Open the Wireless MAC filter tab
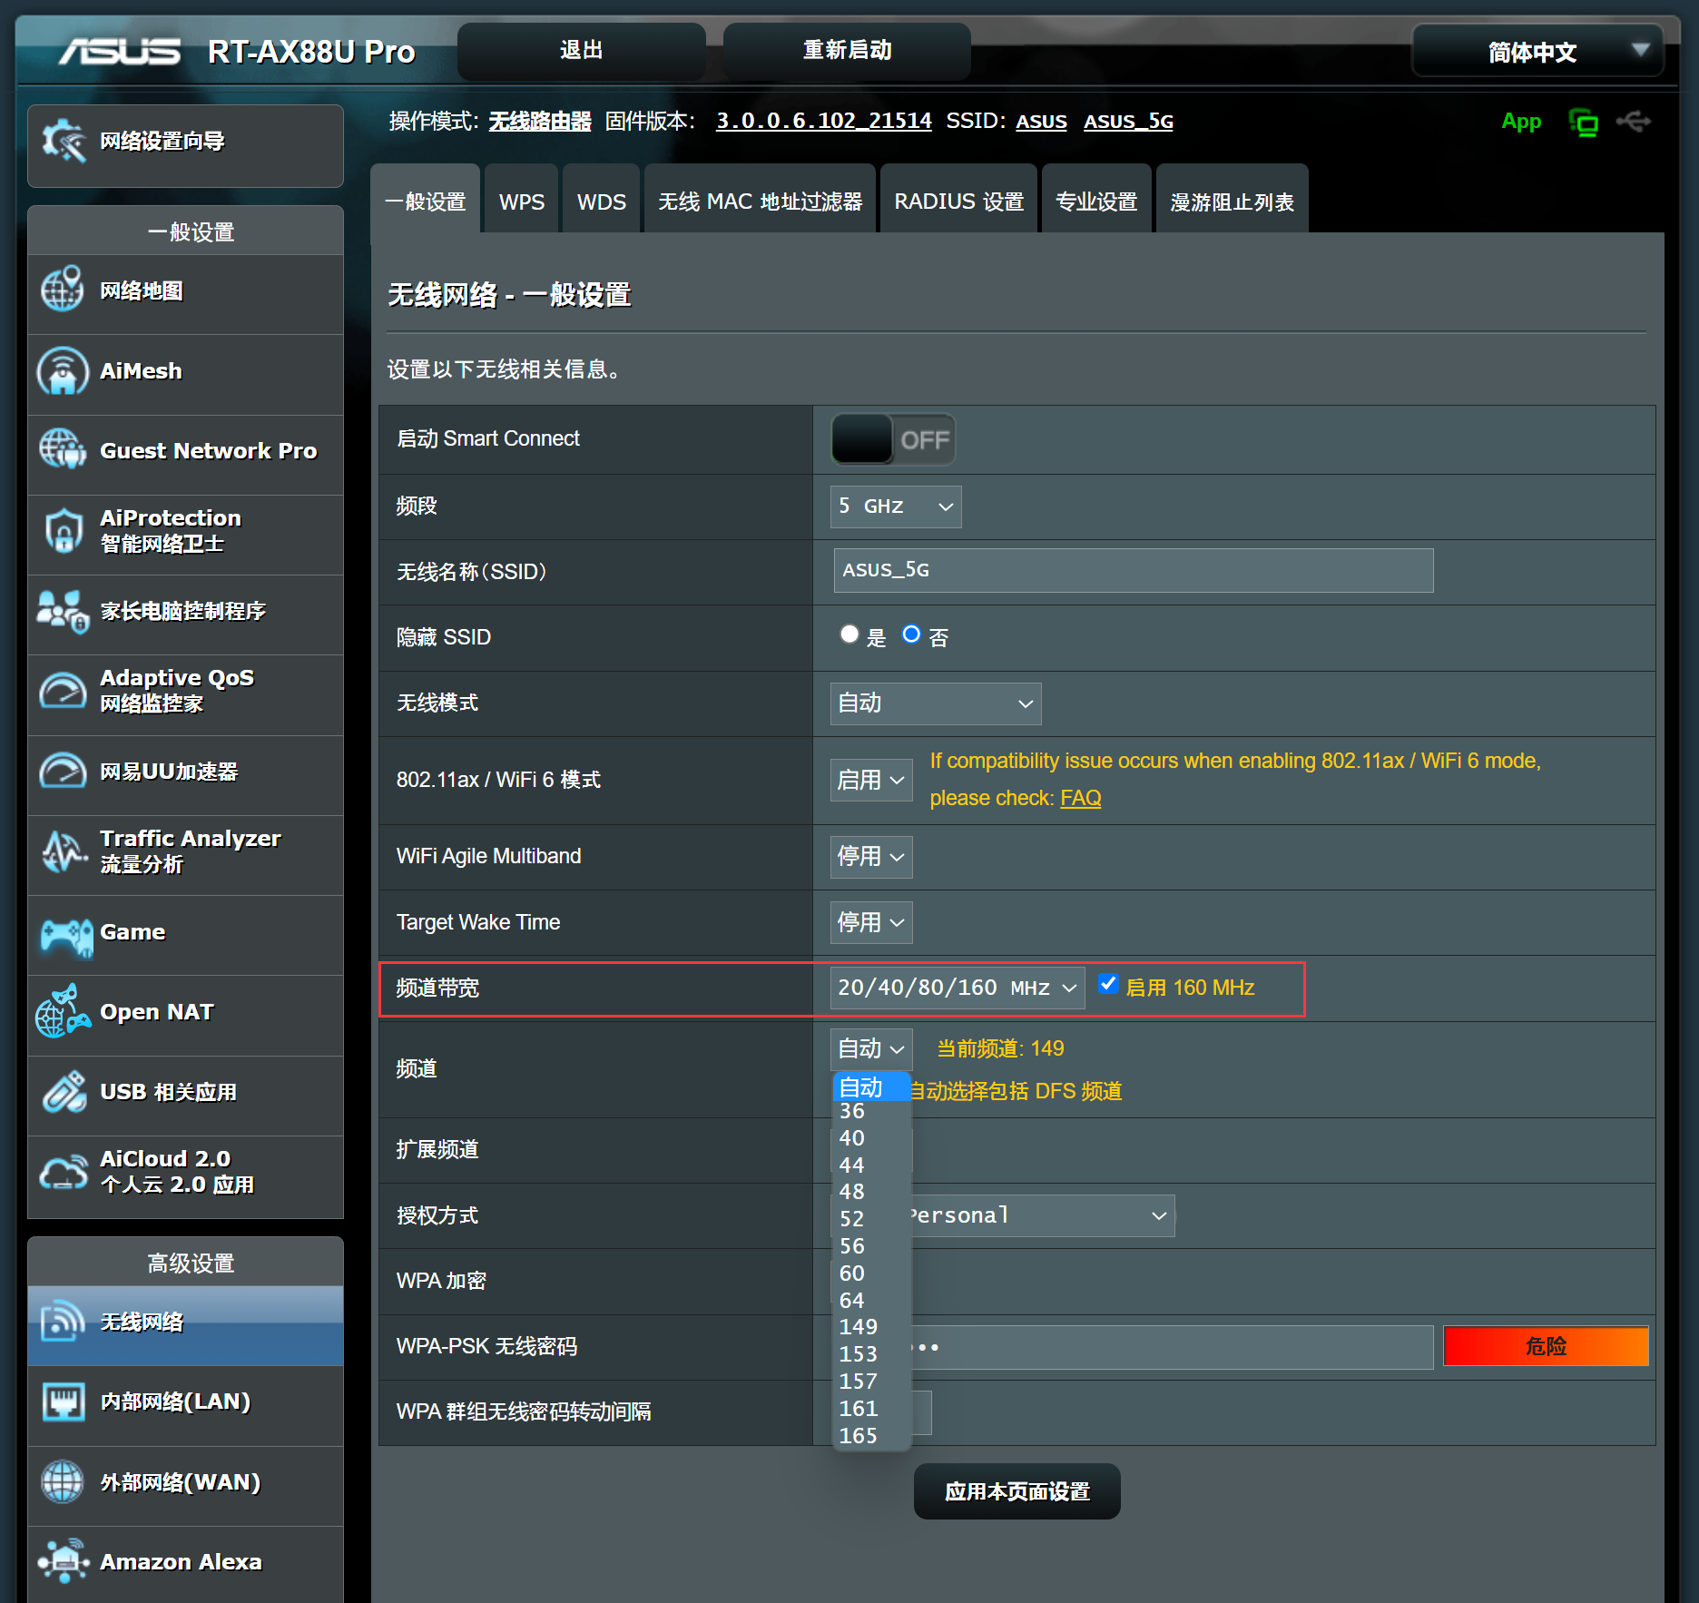The width and height of the screenshot is (1699, 1603). [761, 200]
